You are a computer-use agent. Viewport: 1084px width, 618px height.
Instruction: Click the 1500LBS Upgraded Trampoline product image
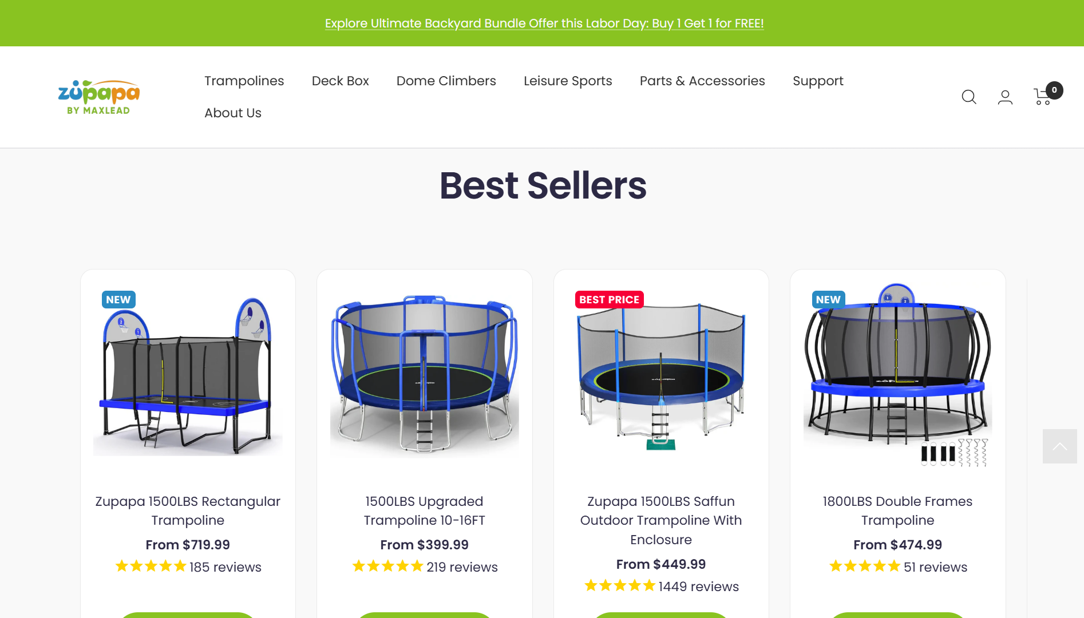click(x=425, y=375)
